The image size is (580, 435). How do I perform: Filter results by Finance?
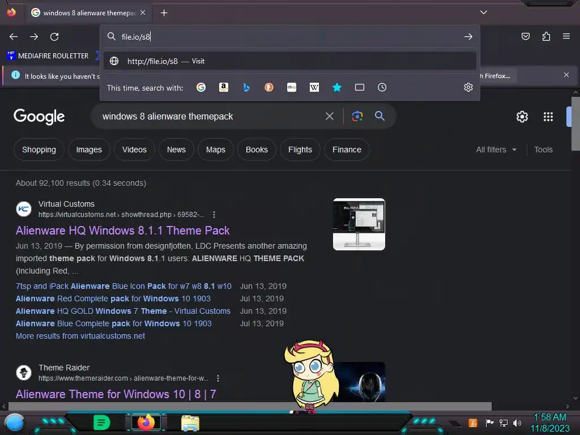pos(347,150)
